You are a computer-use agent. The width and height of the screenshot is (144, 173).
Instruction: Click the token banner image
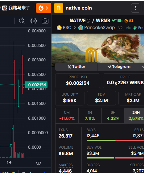(x=98, y=48)
